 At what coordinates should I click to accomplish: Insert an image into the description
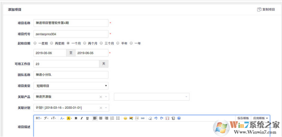pyautogui.click(x=131, y=118)
